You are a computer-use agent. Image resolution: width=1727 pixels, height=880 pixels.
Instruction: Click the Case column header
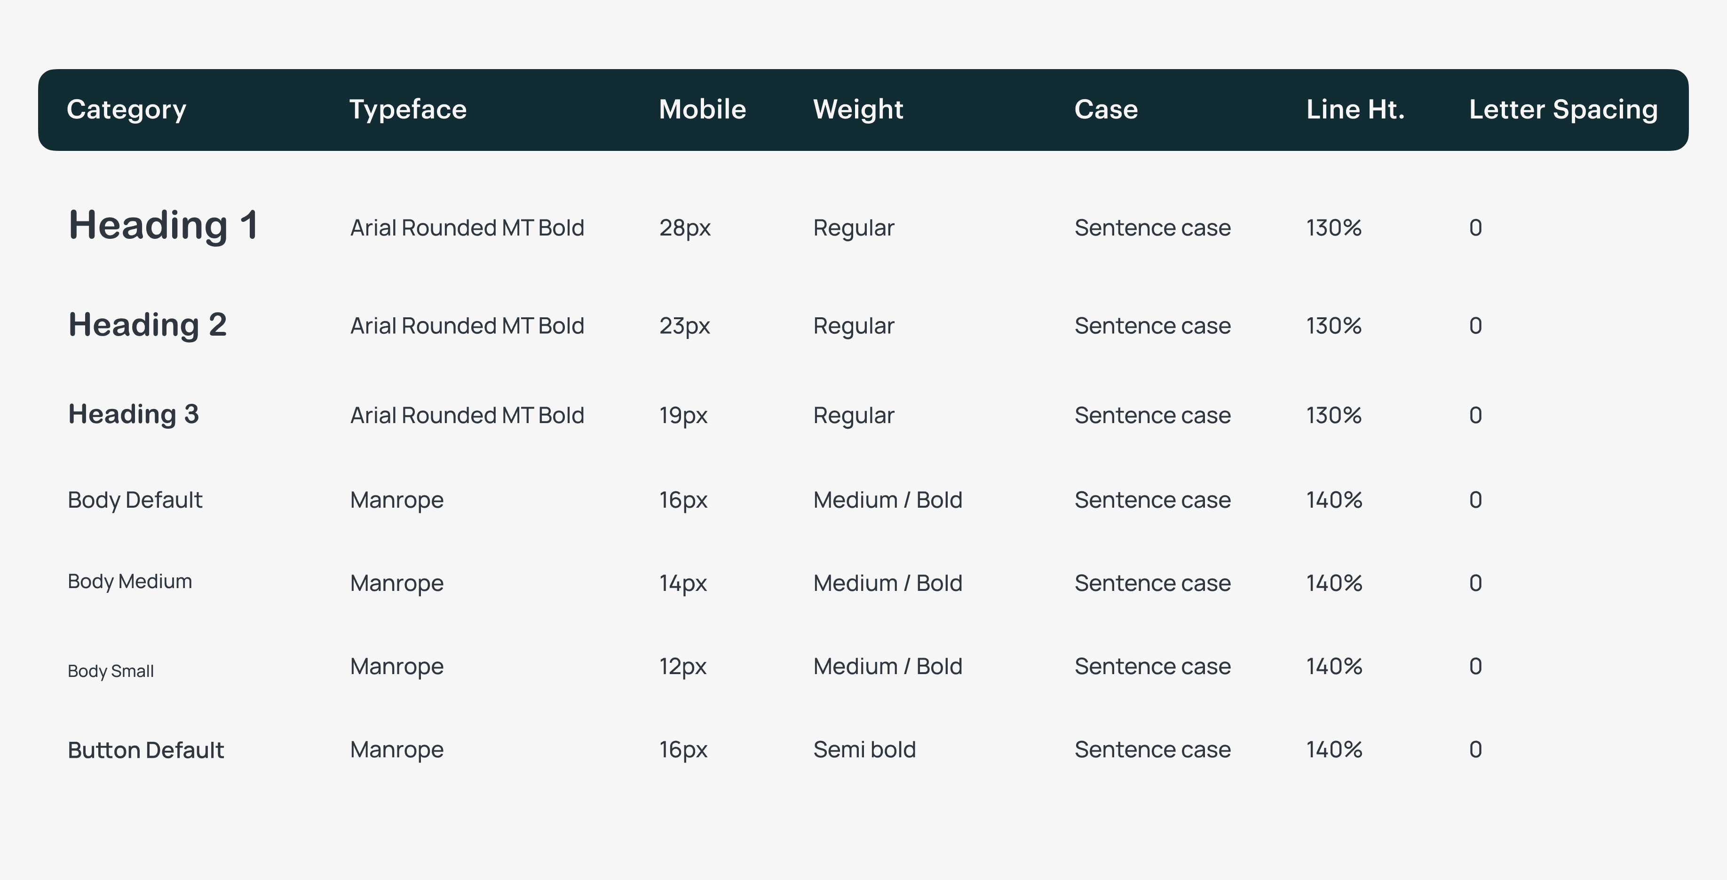click(1106, 109)
